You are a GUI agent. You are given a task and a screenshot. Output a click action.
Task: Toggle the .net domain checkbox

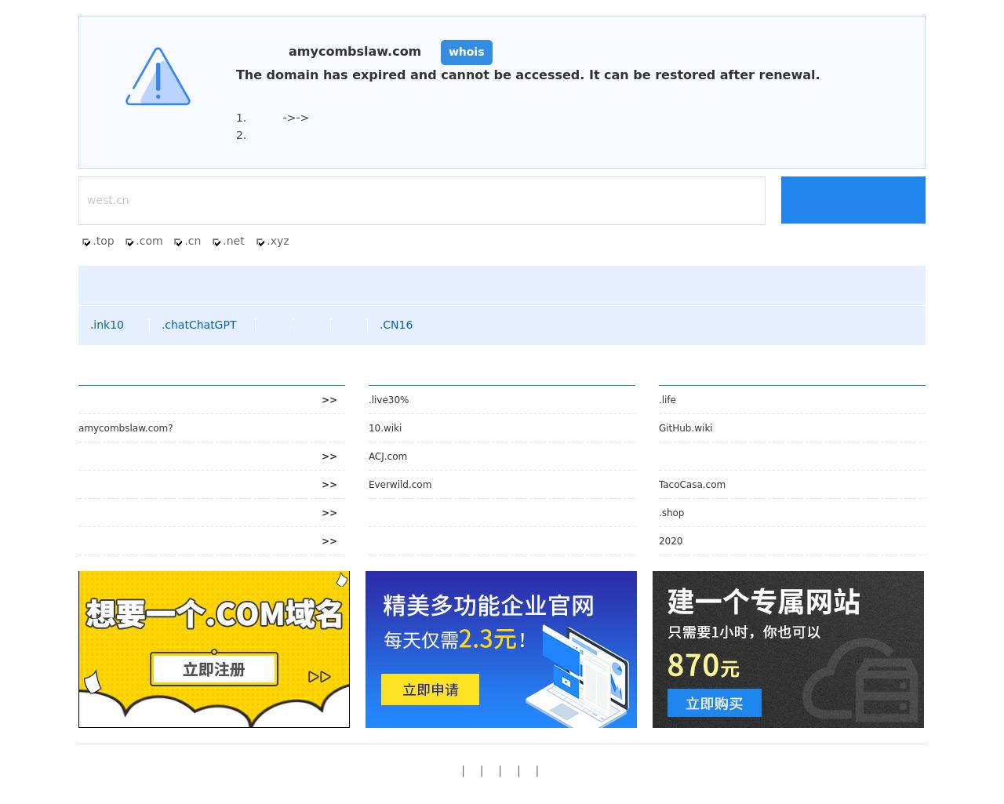click(x=216, y=242)
